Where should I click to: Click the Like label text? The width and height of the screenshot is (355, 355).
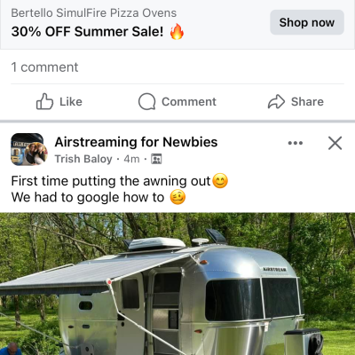pos(71,101)
